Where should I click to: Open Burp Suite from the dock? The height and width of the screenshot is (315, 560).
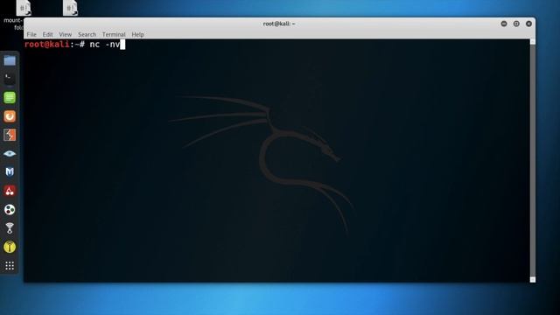(10, 135)
